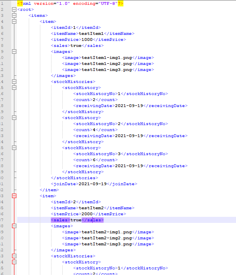Click the closing images tag under testItem2-img3.png
This screenshot has width=236, height=275.
click(63, 250)
